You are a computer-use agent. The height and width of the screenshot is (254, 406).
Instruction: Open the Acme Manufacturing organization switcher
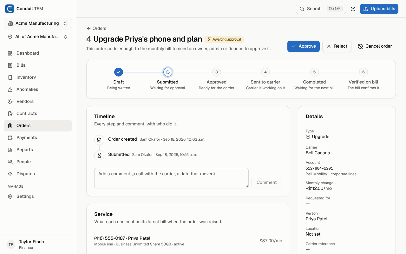point(38,23)
